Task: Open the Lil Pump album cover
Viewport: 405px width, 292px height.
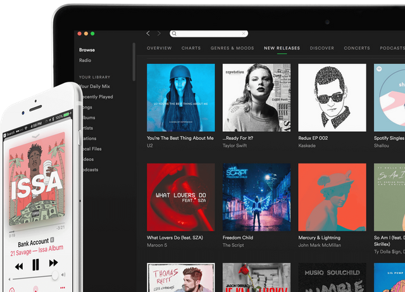Action: click(390, 277)
